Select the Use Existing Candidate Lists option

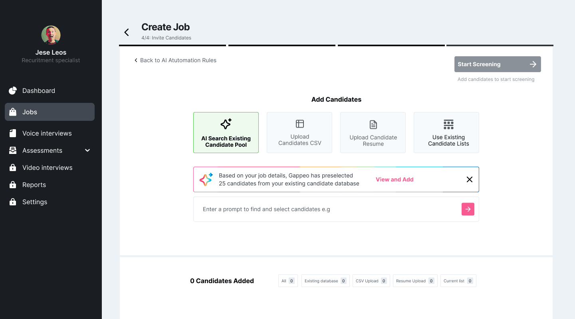446,133
